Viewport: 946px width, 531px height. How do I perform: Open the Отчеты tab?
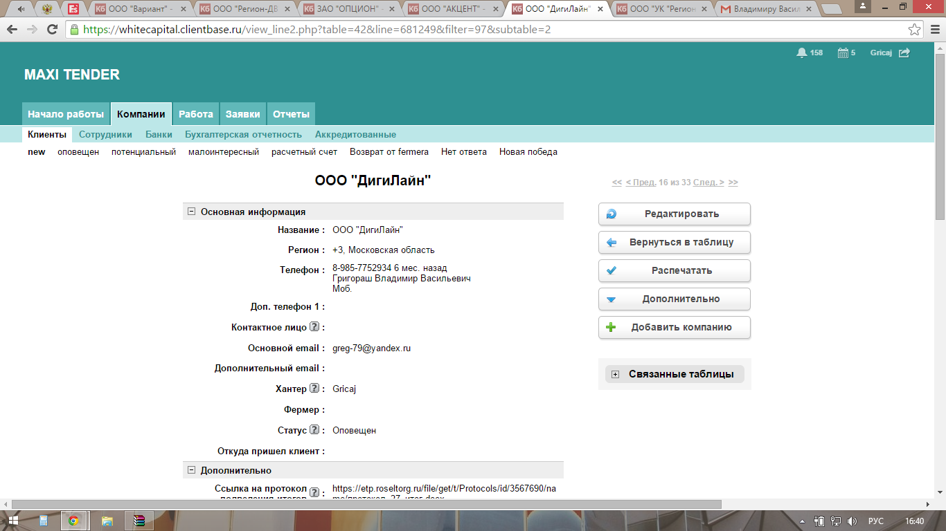click(x=291, y=114)
